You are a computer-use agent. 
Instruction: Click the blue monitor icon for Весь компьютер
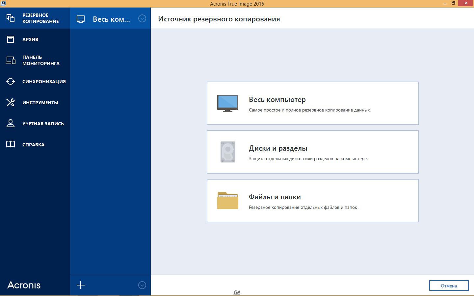(228, 103)
